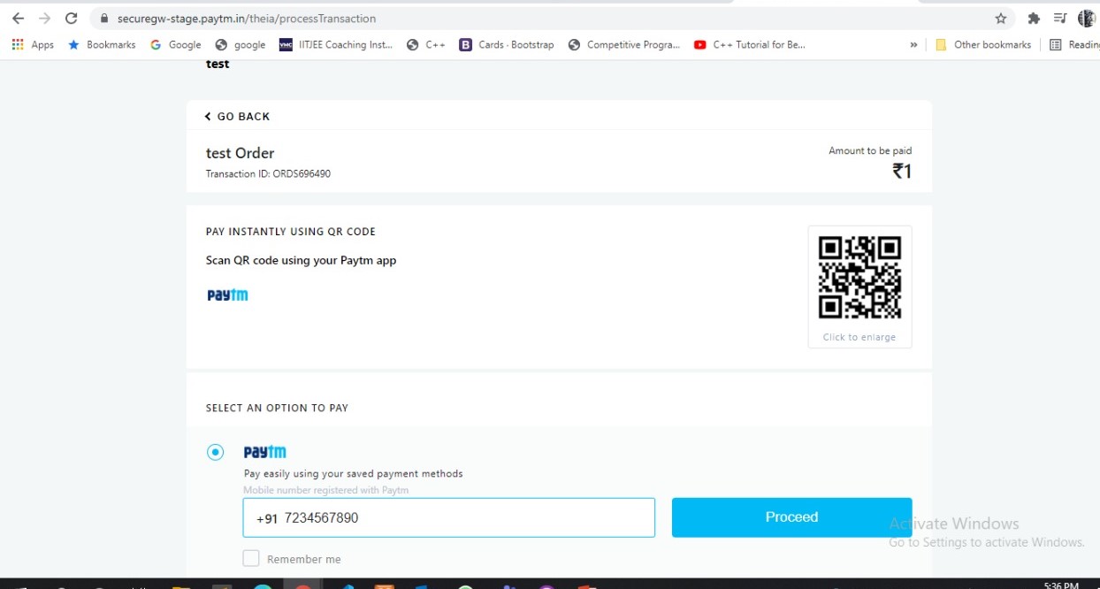This screenshot has width=1100, height=589.
Task: Click the address bar URL
Action: click(247, 19)
